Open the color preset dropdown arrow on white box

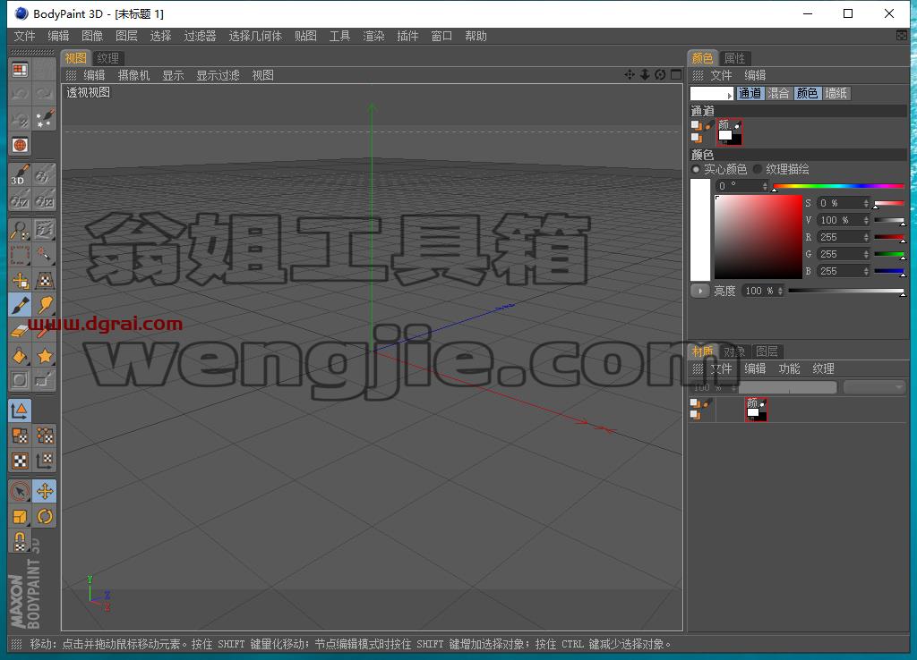click(x=729, y=95)
